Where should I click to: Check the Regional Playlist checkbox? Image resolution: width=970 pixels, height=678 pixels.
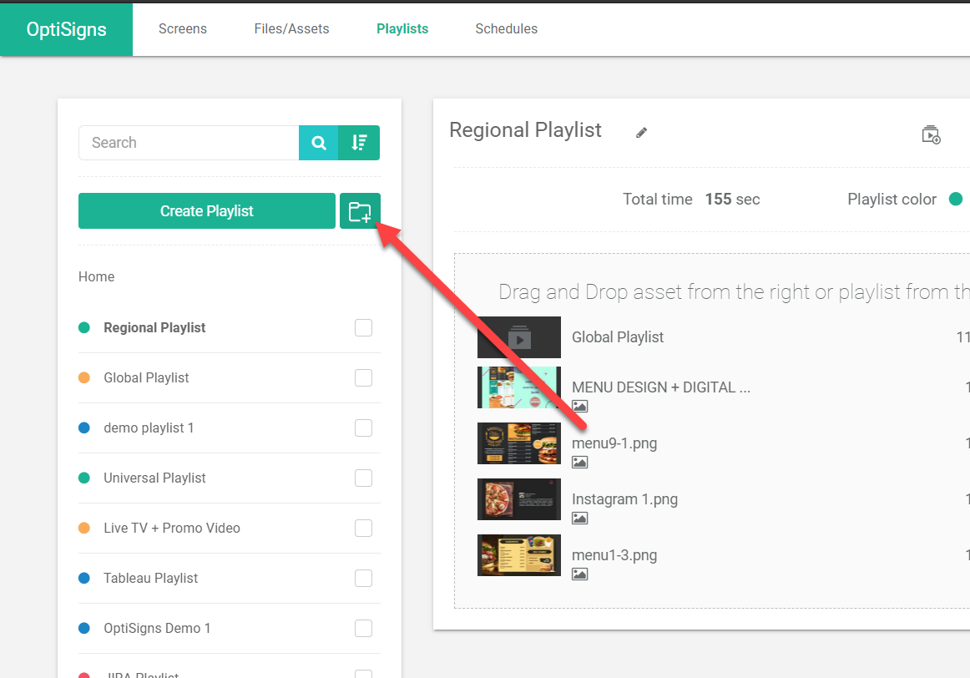363,328
